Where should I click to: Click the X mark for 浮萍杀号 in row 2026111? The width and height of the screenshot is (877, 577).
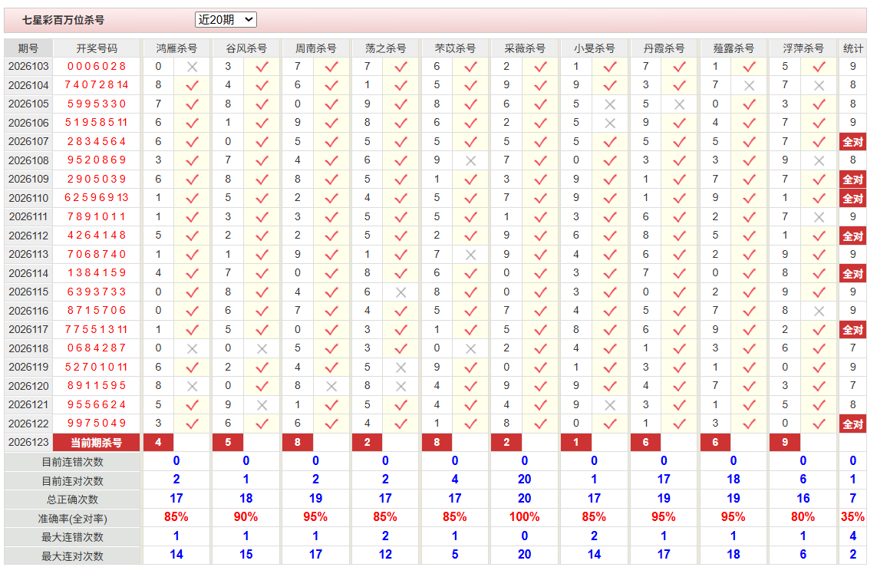819,217
